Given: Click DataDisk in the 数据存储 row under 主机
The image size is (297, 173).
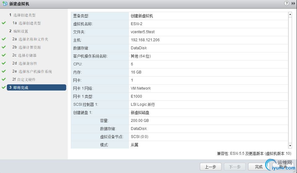Looking at the screenshot, I should click(x=139, y=48).
